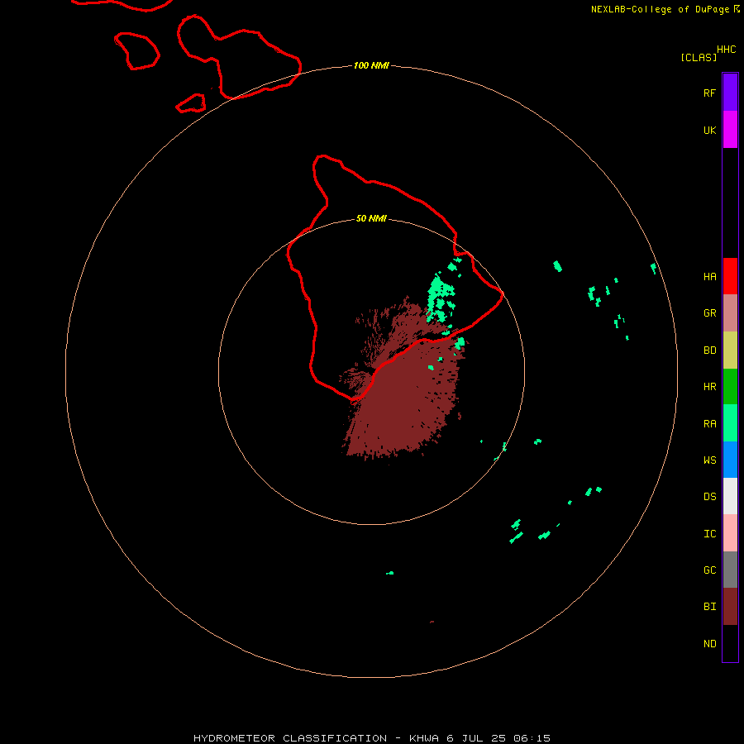Click the HA red legend swatch
The image size is (744, 744).
730,276
